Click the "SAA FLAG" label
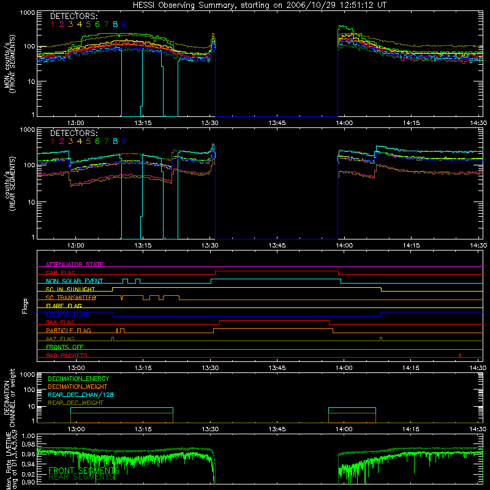Viewport: 490px width, 490px height. 60,322
